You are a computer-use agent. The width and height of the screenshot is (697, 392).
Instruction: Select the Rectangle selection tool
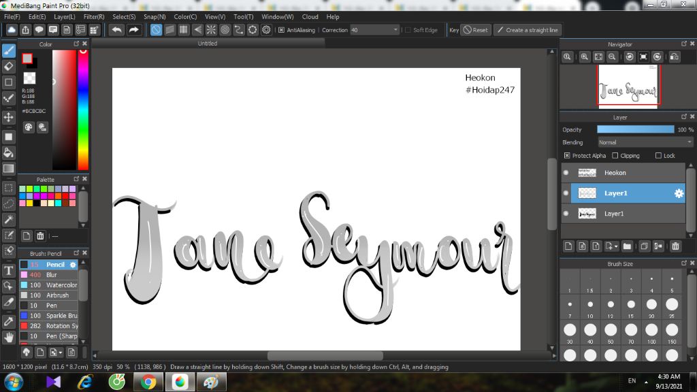point(8,188)
